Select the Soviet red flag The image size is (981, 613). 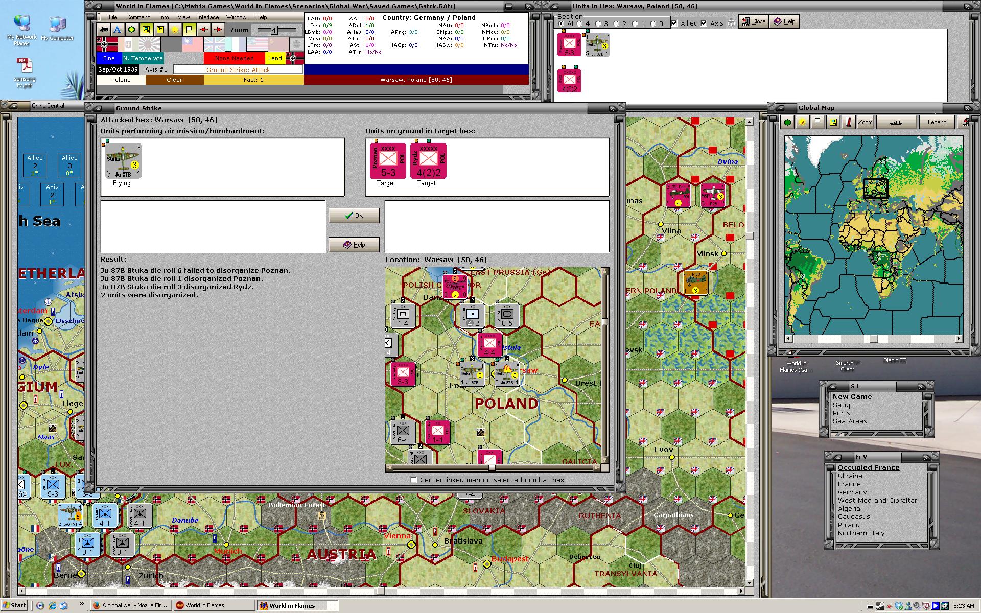pos(278,44)
